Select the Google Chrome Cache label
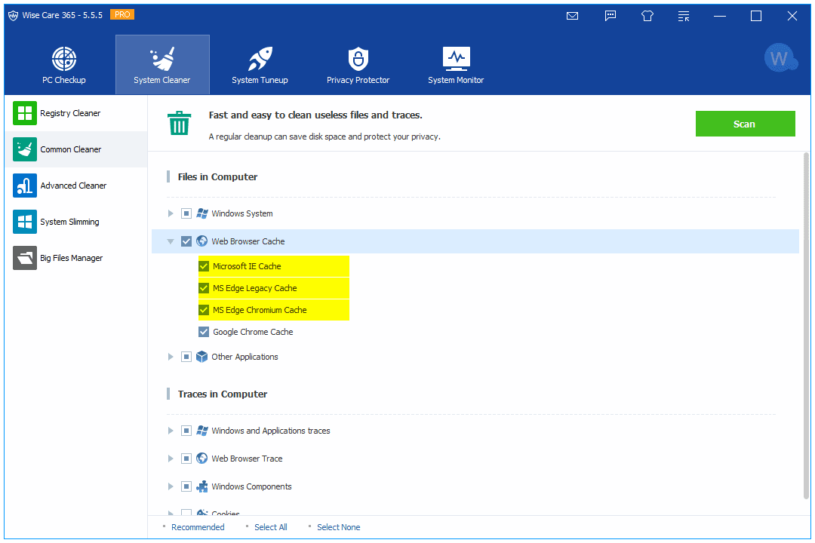This screenshot has width=815, height=543. pos(253,332)
